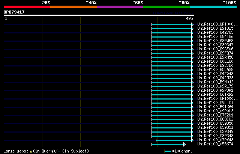Click the cyan ~100% identity legend segment
Screen dimensions: 240x154
point(213,7)
